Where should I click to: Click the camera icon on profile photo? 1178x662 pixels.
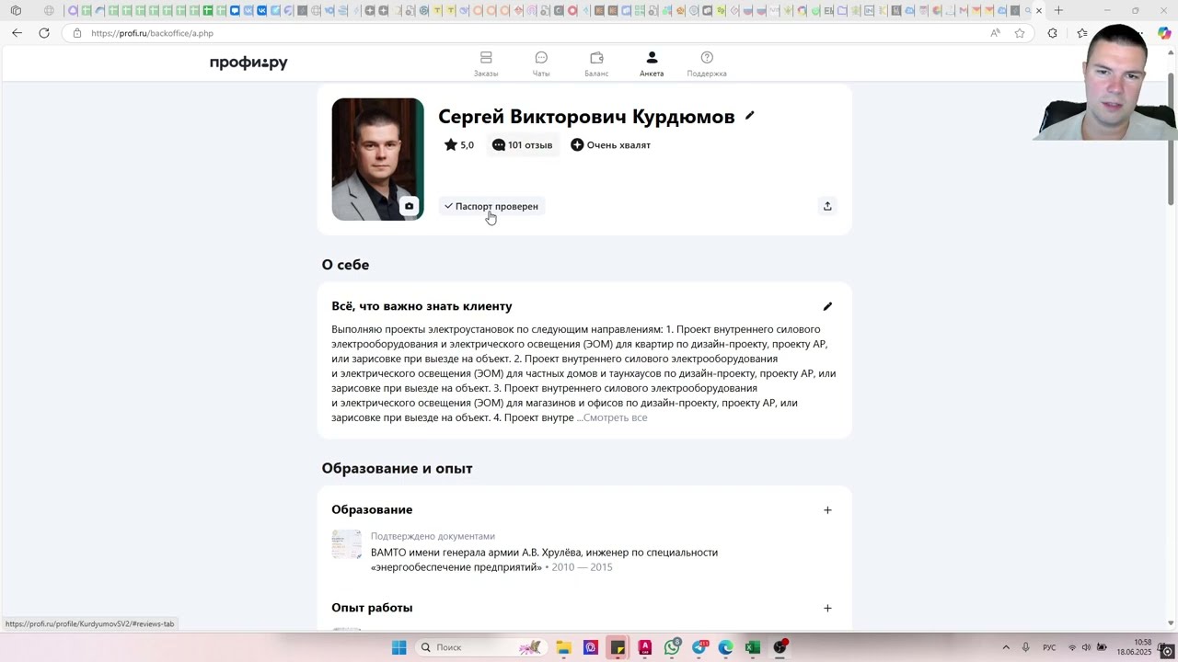pos(409,206)
